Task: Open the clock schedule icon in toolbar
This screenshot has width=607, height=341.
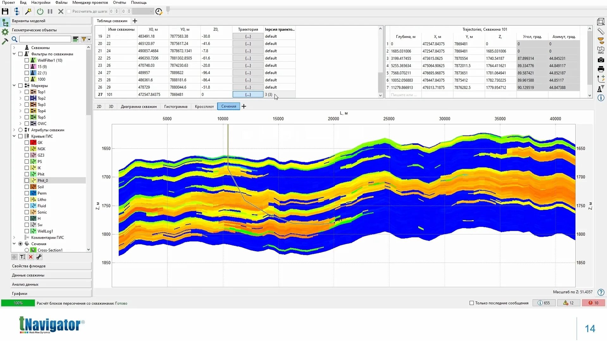Action: pyautogui.click(x=159, y=12)
